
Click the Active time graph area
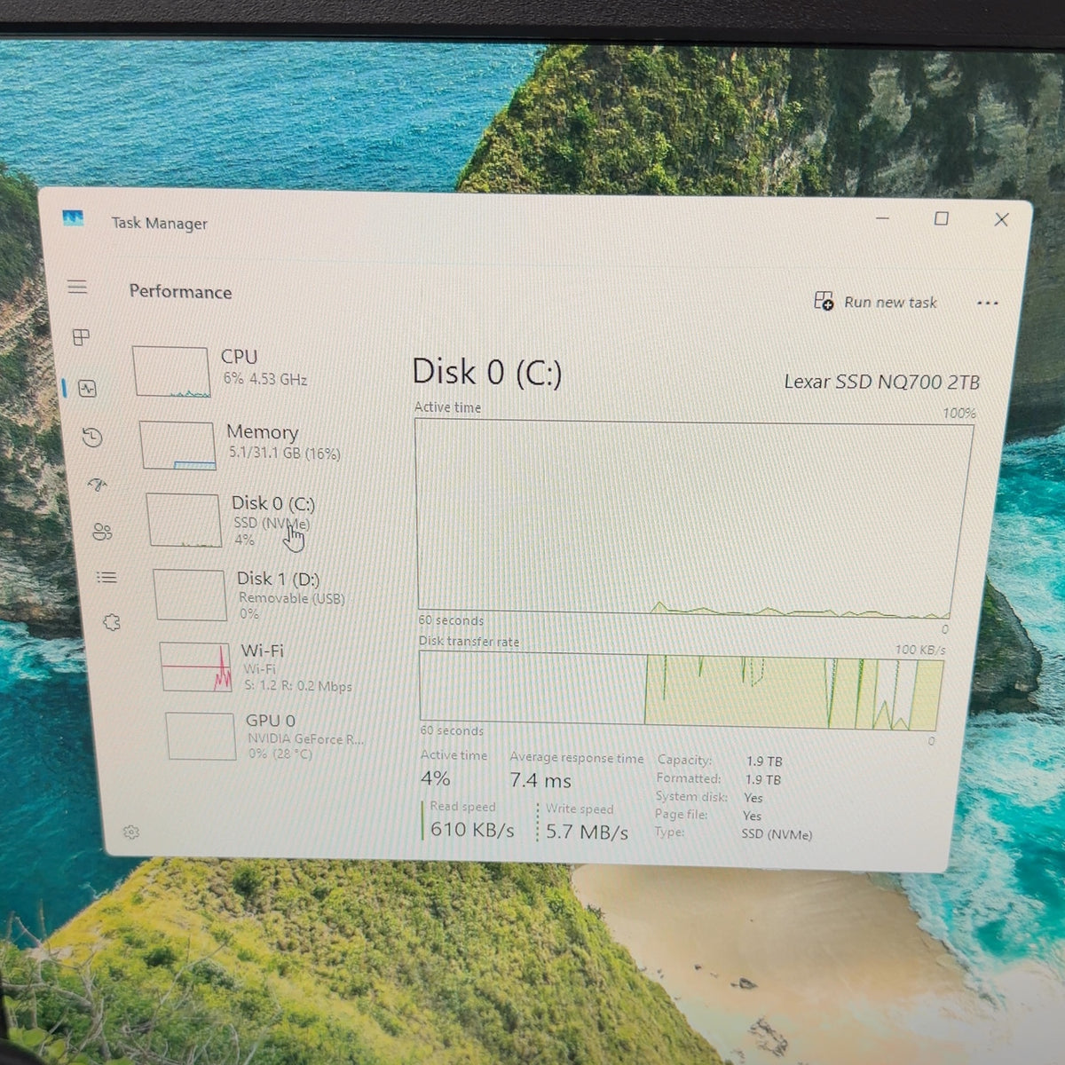pos(695,518)
